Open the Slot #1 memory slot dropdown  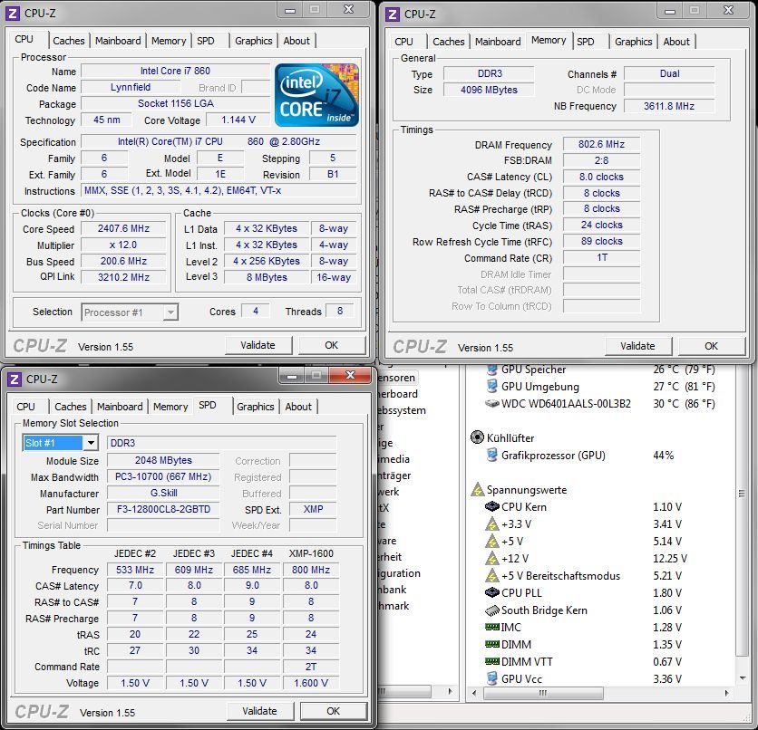coord(91,443)
